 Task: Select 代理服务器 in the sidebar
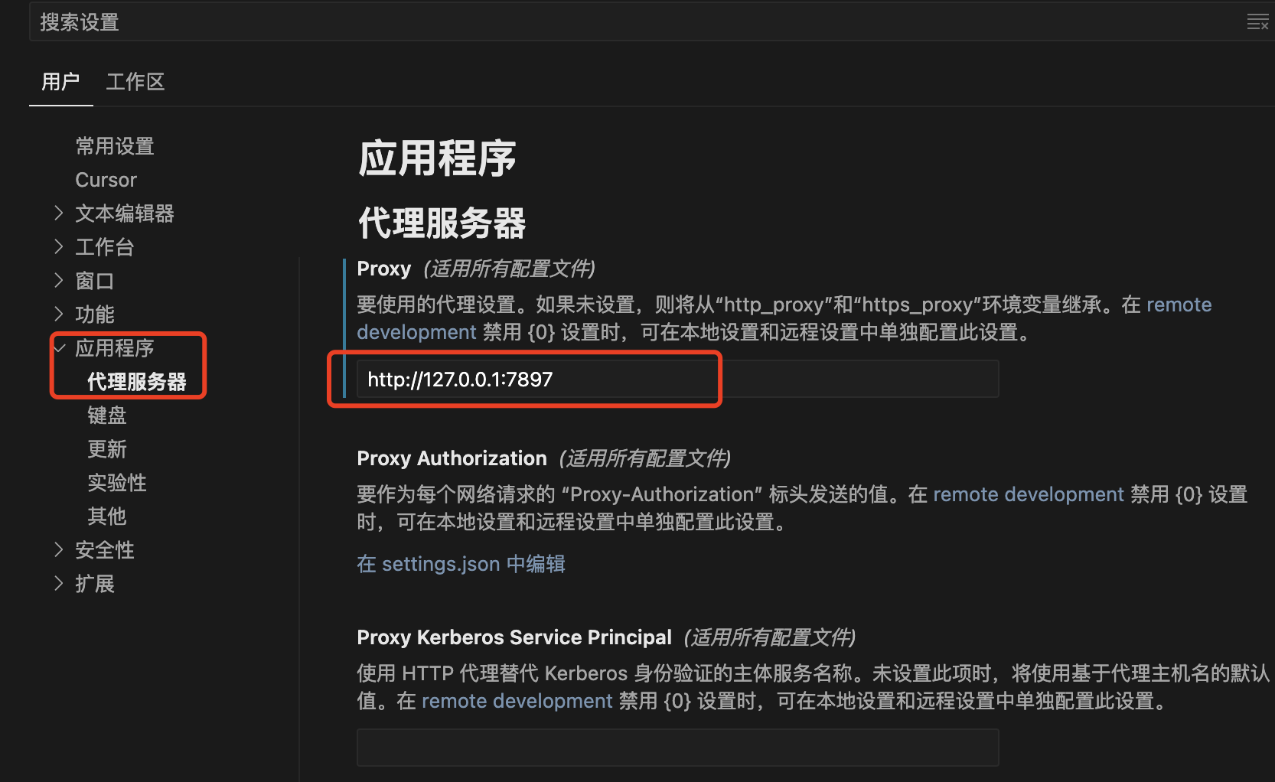[137, 382]
